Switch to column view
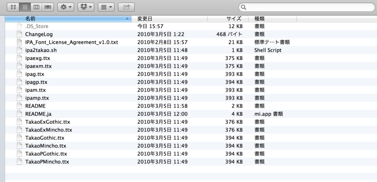This screenshot has width=377, height=182. point(36,7)
